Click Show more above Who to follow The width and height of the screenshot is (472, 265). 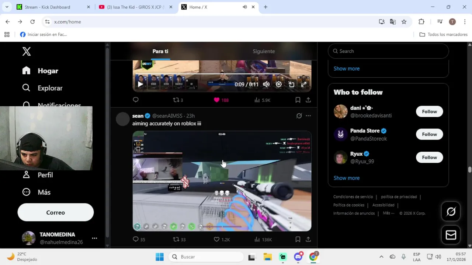click(x=347, y=68)
